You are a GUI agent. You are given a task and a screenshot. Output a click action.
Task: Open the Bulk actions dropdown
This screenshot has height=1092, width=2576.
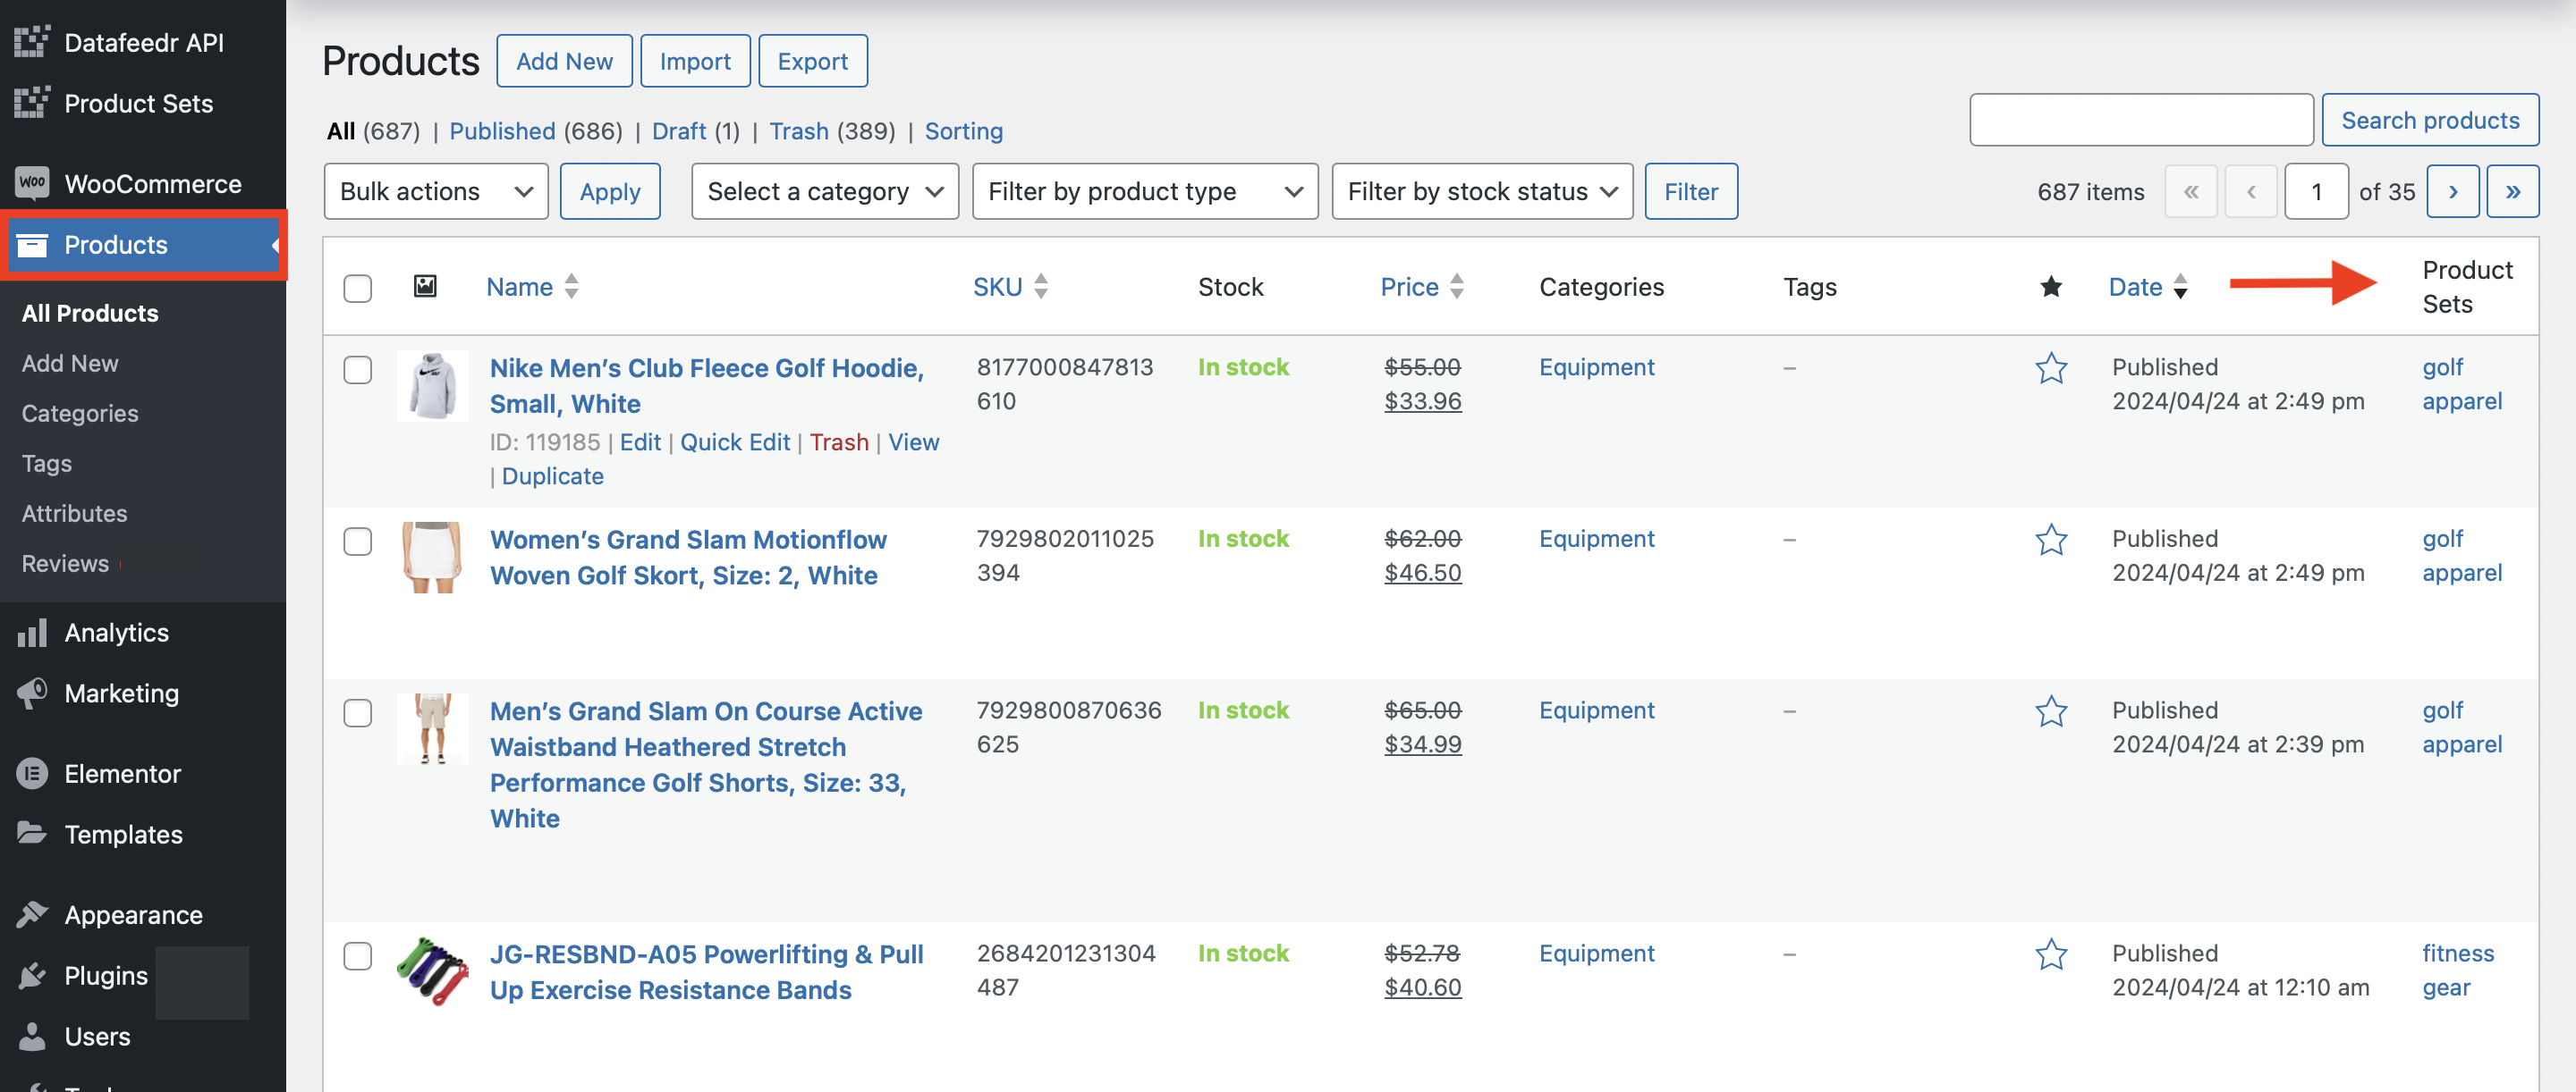click(x=436, y=191)
